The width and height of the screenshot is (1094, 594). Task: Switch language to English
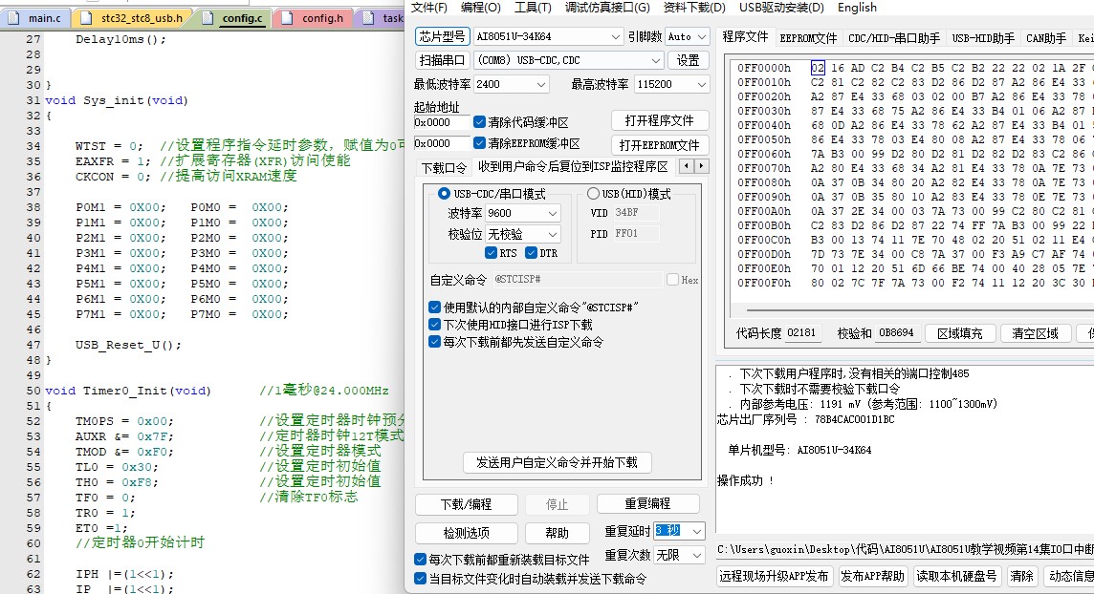point(857,7)
